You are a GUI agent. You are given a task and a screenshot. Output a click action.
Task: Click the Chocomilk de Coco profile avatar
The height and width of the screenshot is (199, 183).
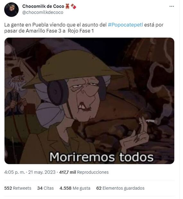click(x=12, y=10)
